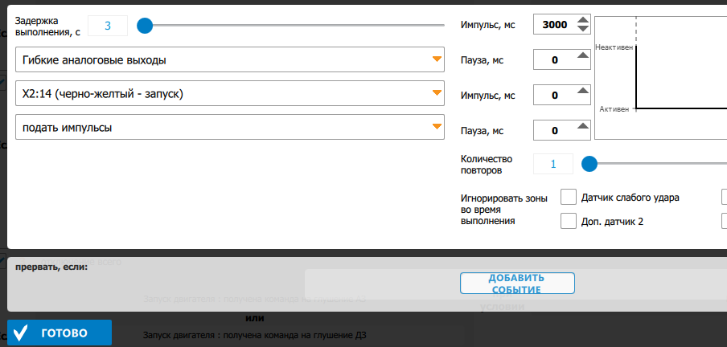Click the checkmark icon on Готово button
The width and height of the screenshot is (727, 347).
(23, 333)
